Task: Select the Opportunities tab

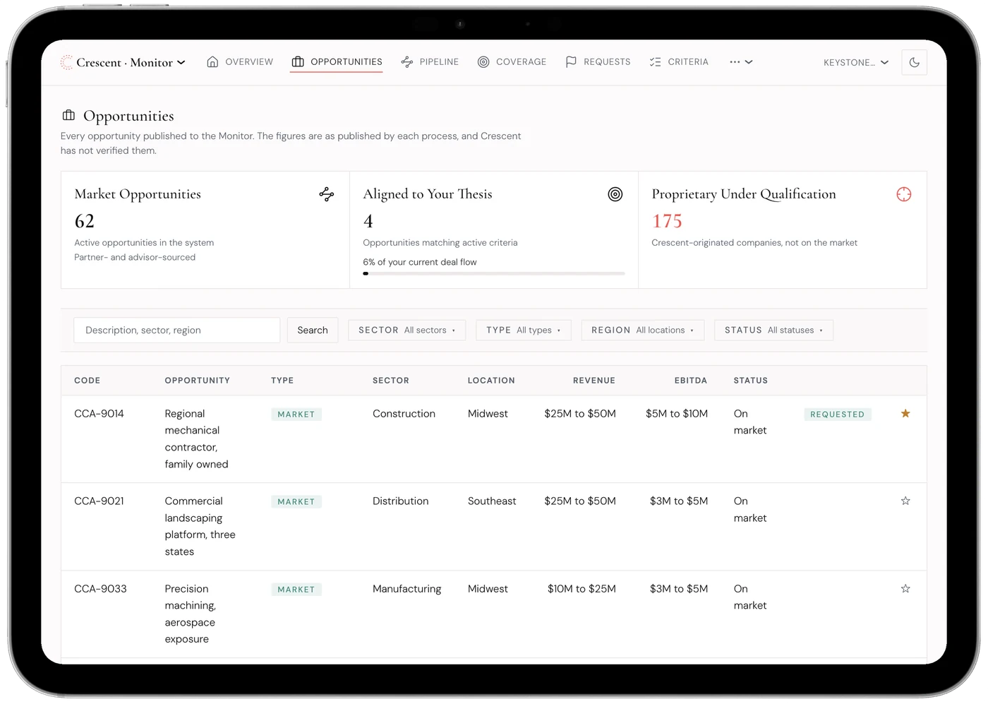Action: click(337, 62)
